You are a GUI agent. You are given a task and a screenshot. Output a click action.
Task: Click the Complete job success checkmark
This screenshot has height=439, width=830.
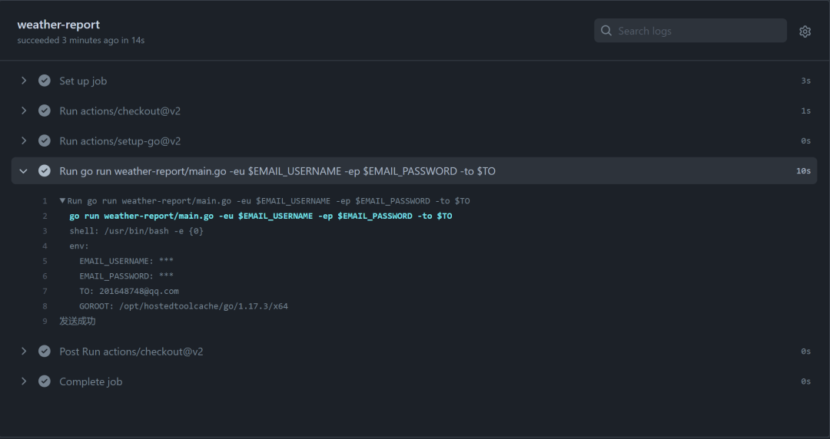click(45, 381)
